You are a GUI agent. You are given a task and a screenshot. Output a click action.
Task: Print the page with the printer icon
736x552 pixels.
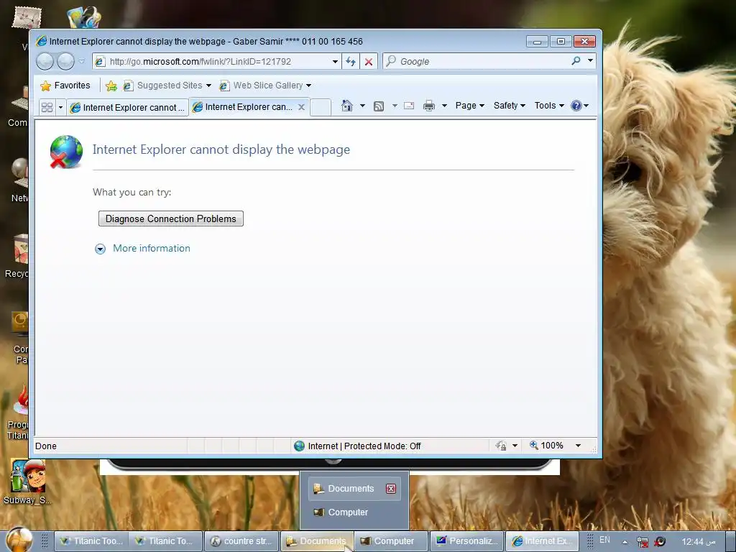[x=428, y=106]
